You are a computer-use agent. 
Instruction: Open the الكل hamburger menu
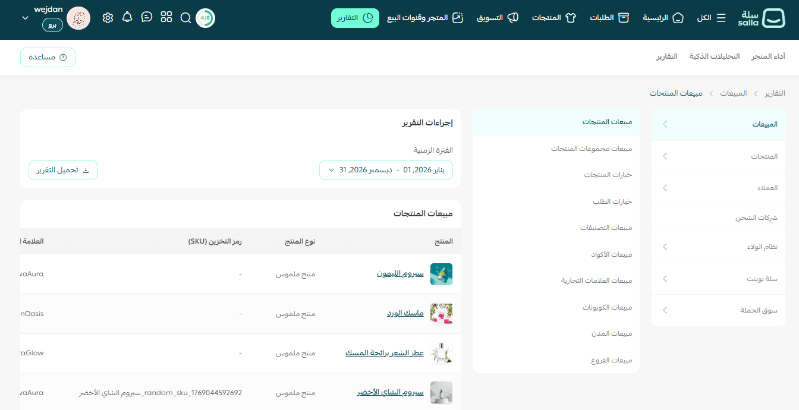tap(712, 18)
